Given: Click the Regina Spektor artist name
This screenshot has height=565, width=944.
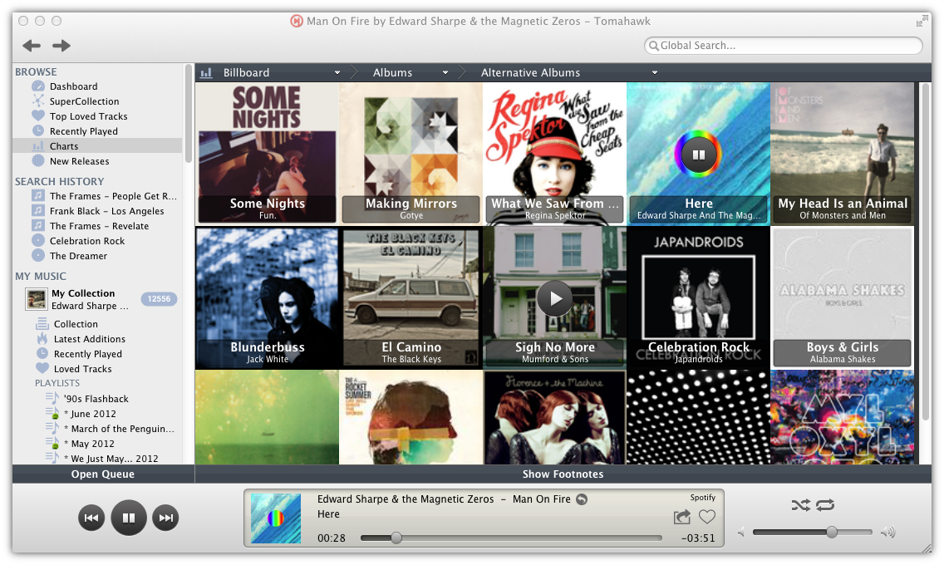Looking at the screenshot, I should click(x=555, y=215).
